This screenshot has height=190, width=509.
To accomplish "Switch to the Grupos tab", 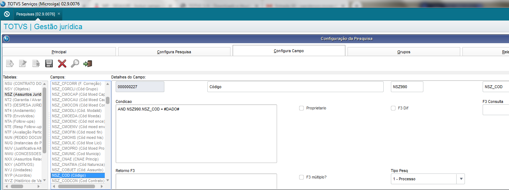I will tap(404, 52).
